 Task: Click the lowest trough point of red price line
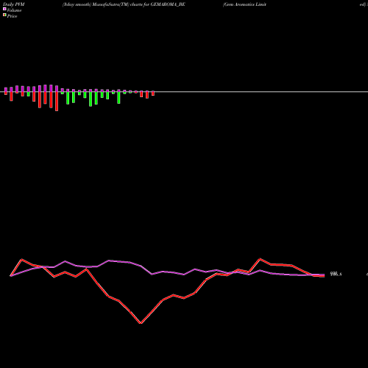141,323
